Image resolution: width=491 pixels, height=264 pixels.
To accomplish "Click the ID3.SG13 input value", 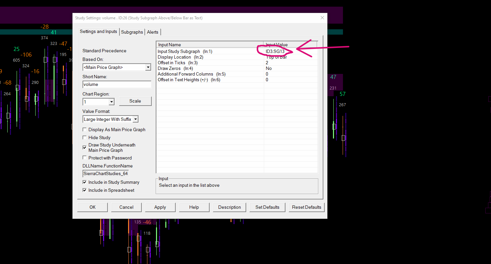I will [275, 51].
